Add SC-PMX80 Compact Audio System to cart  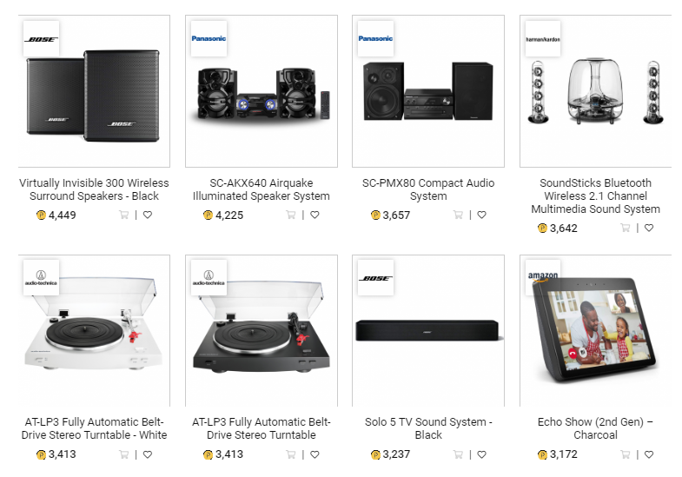click(457, 215)
